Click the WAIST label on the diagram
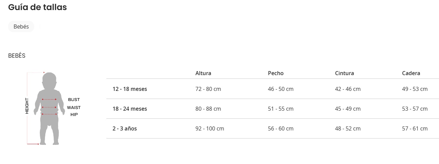This screenshot has width=439, height=164. (74, 108)
